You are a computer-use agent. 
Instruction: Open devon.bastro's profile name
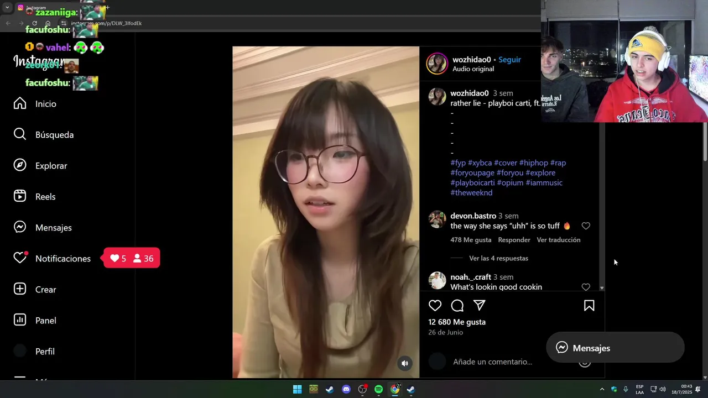473,216
